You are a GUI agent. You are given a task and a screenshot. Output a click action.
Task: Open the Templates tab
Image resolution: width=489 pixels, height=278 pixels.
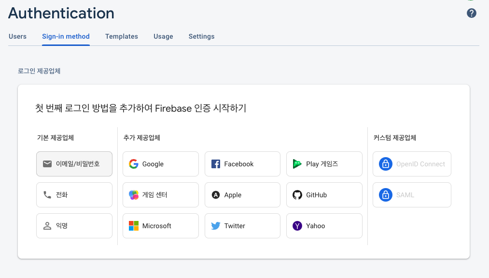point(121,37)
